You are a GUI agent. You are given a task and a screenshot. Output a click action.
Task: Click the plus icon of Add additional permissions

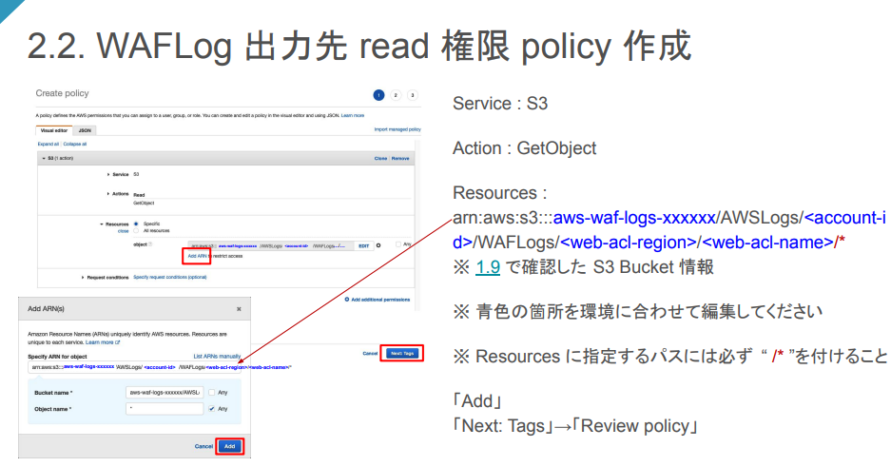click(x=347, y=300)
